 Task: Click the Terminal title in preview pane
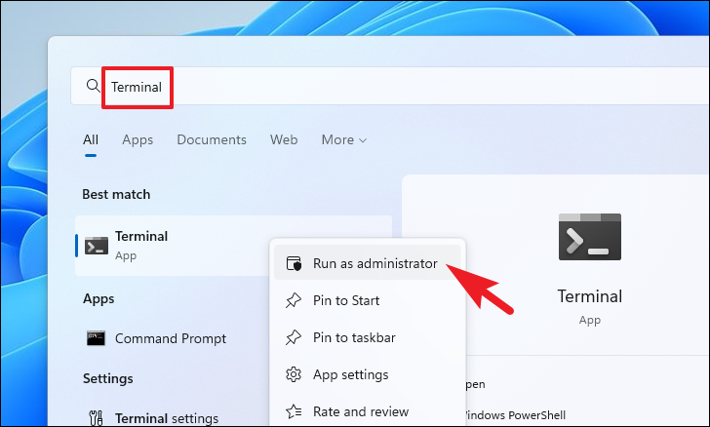(x=589, y=296)
